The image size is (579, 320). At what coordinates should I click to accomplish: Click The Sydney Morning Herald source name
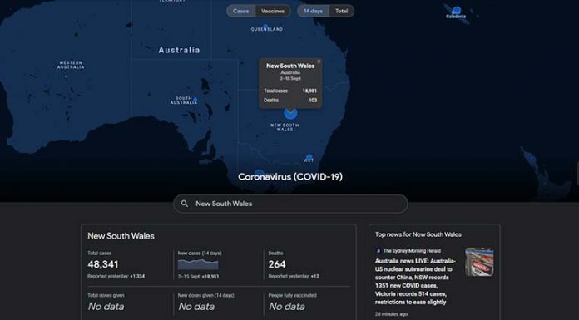tap(412, 251)
